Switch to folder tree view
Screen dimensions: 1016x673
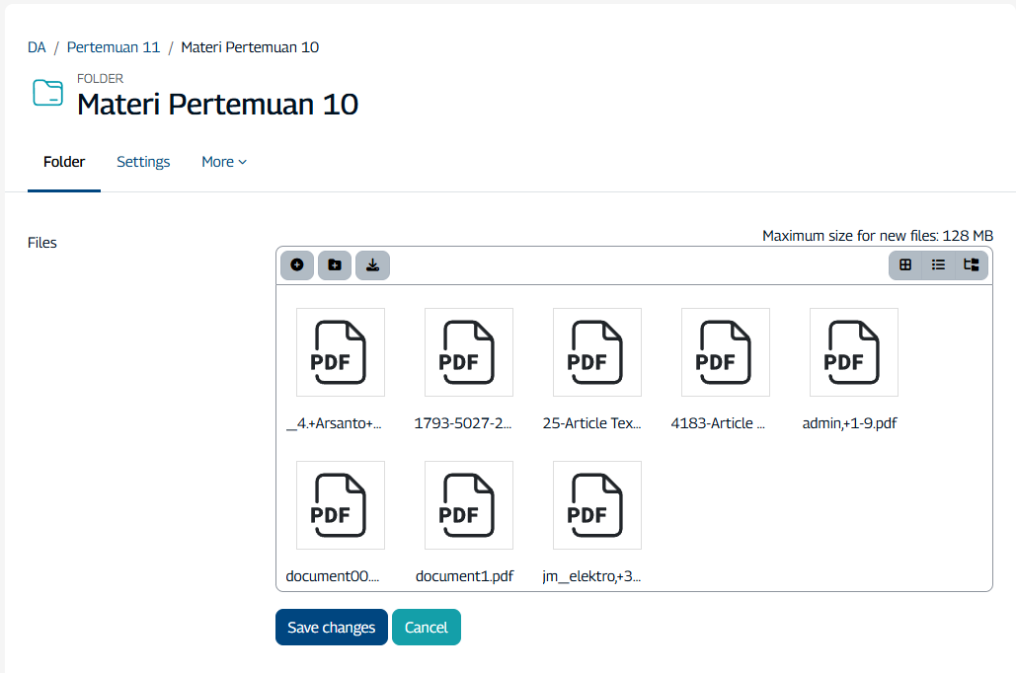pos(972,265)
